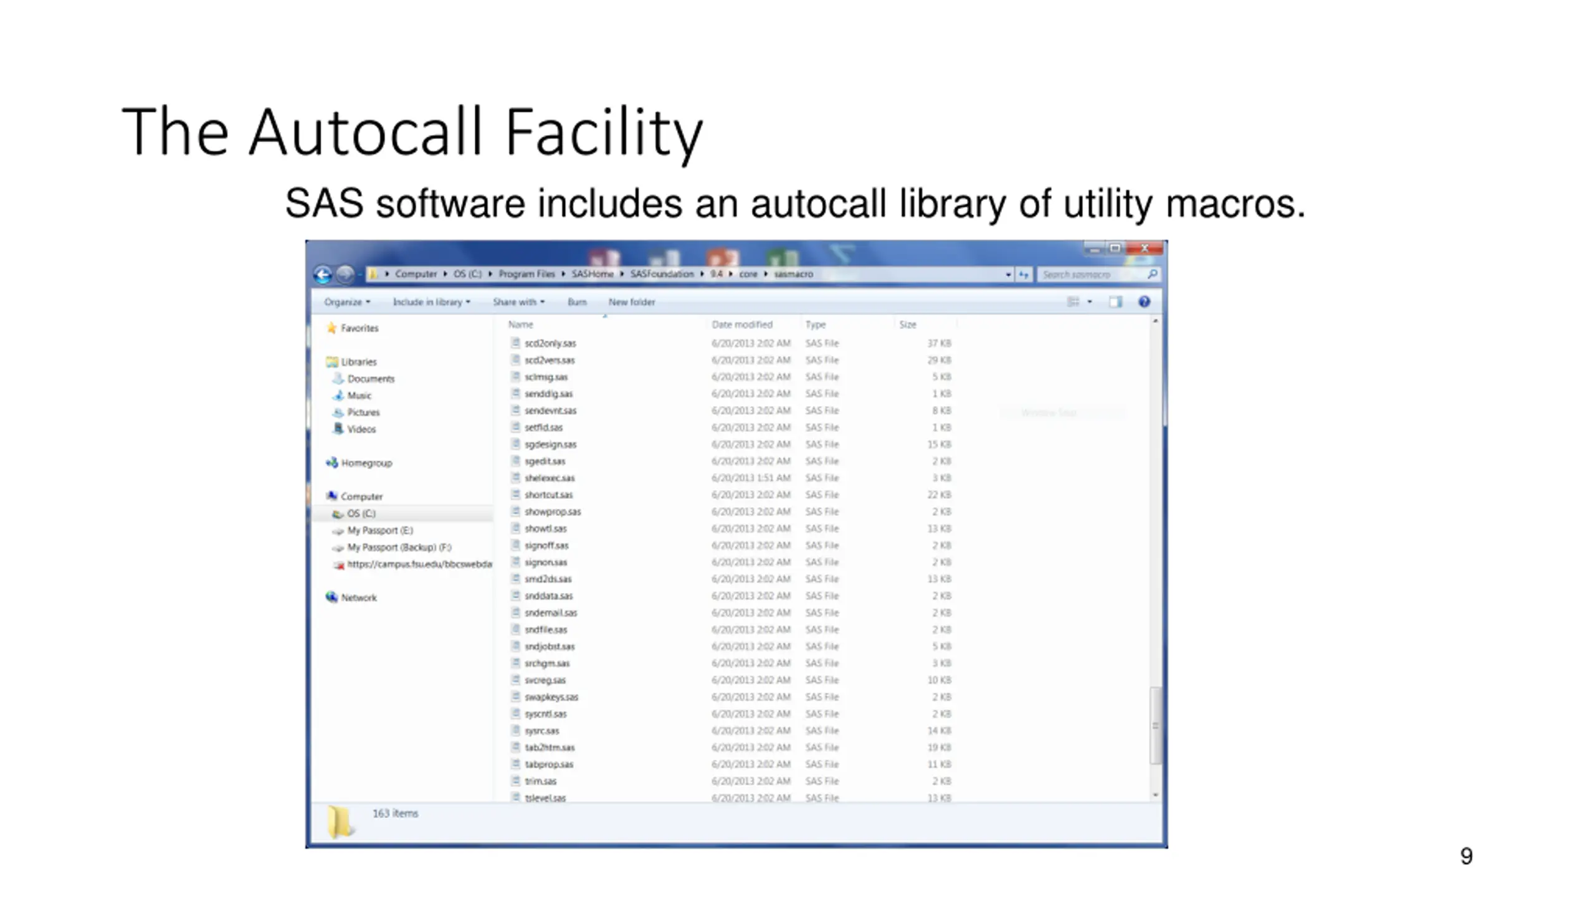Open the Organize menu

(x=347, y=302)
